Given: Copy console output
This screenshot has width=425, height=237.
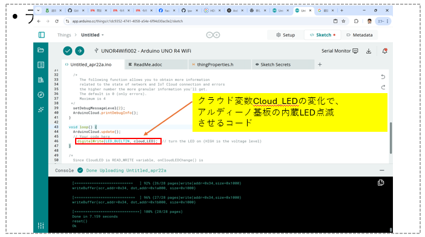Looking at the screenshot, I should coord(381,183).
